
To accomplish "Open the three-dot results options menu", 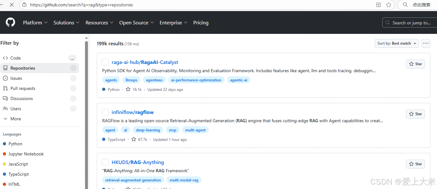I will pos(426,43).
